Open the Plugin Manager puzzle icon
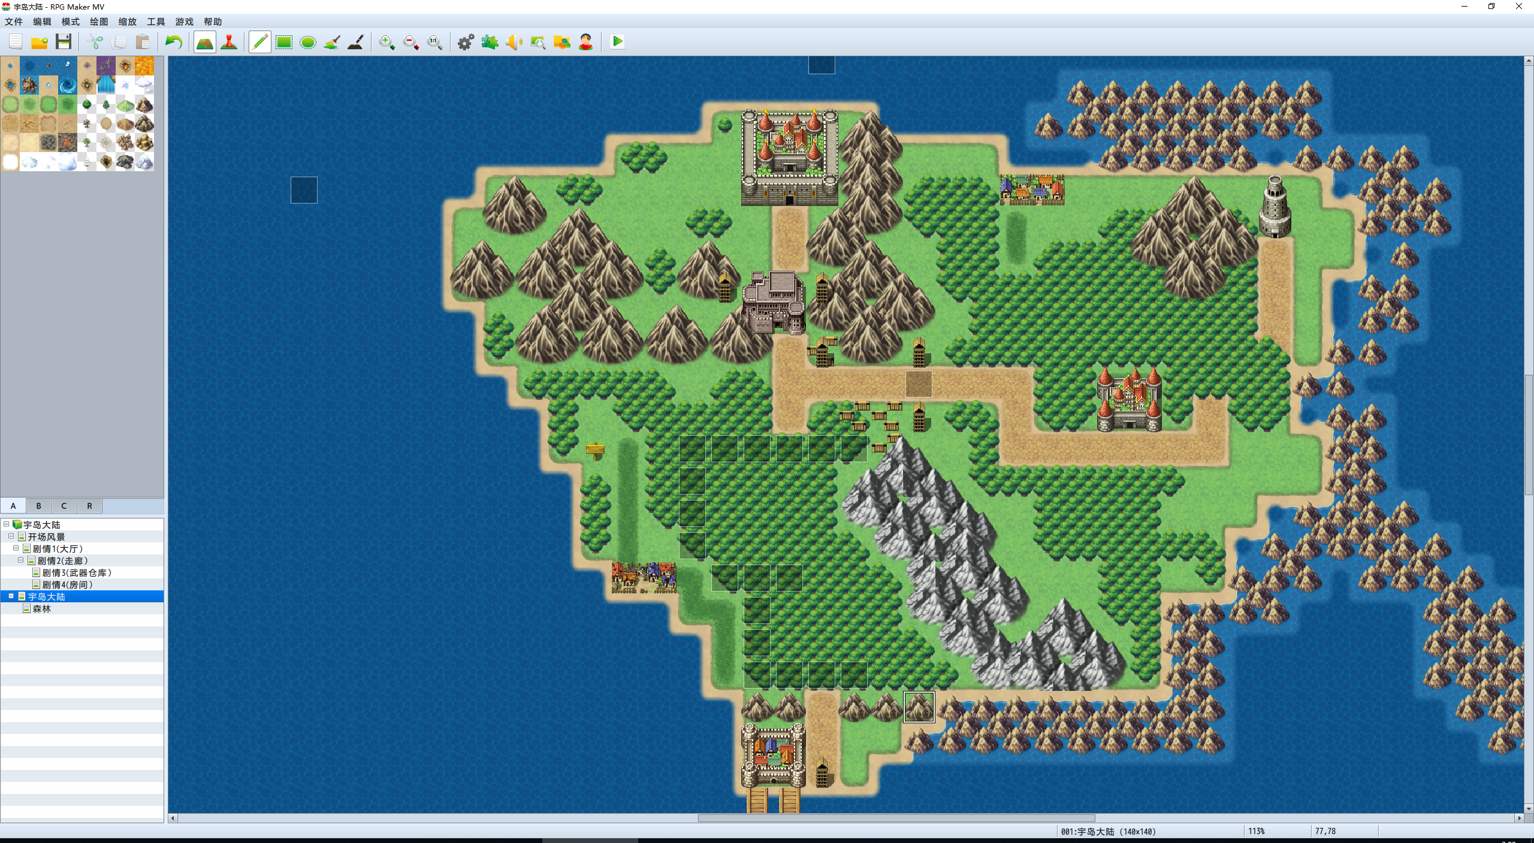Screen dimensions: 1534x843 click(490, 42)
